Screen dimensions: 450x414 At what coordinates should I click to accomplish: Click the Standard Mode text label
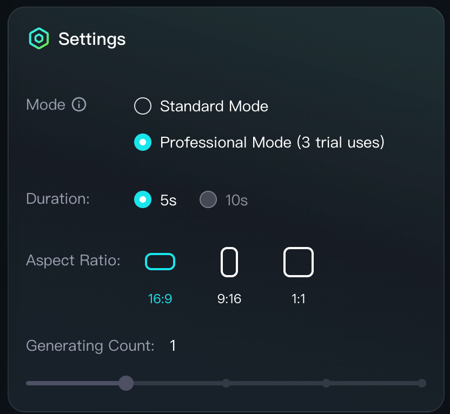click(x=214, y=106)
